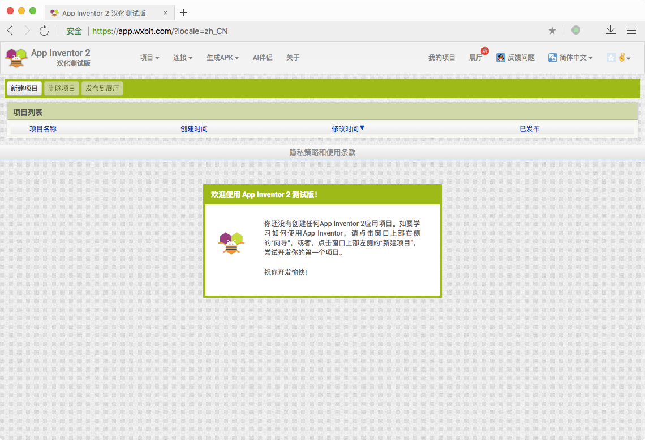Switch to the App Inventor 2 browser tab
The image size is (645, 440).
tap(102, 11)
